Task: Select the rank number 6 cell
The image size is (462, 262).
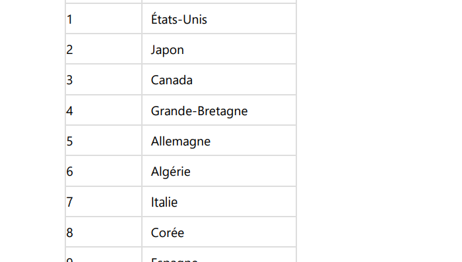Action: click(104, 171)
